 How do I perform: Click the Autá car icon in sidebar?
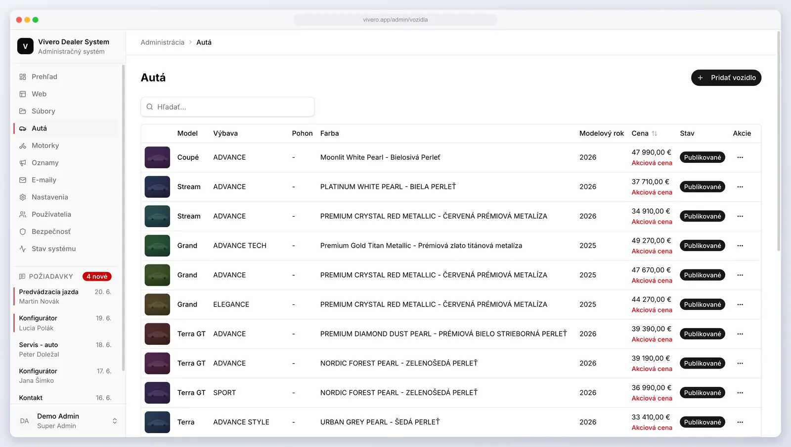23,129
